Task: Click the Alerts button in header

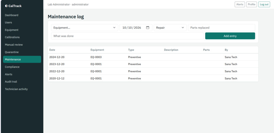Action: pos(240,4)
